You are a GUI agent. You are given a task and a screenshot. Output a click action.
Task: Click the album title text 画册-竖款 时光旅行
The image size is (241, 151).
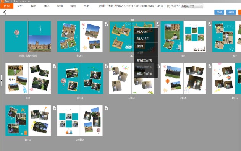(139, 6)
